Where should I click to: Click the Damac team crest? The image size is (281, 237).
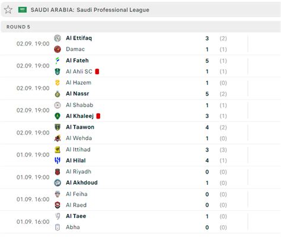[x=58, y=49]
